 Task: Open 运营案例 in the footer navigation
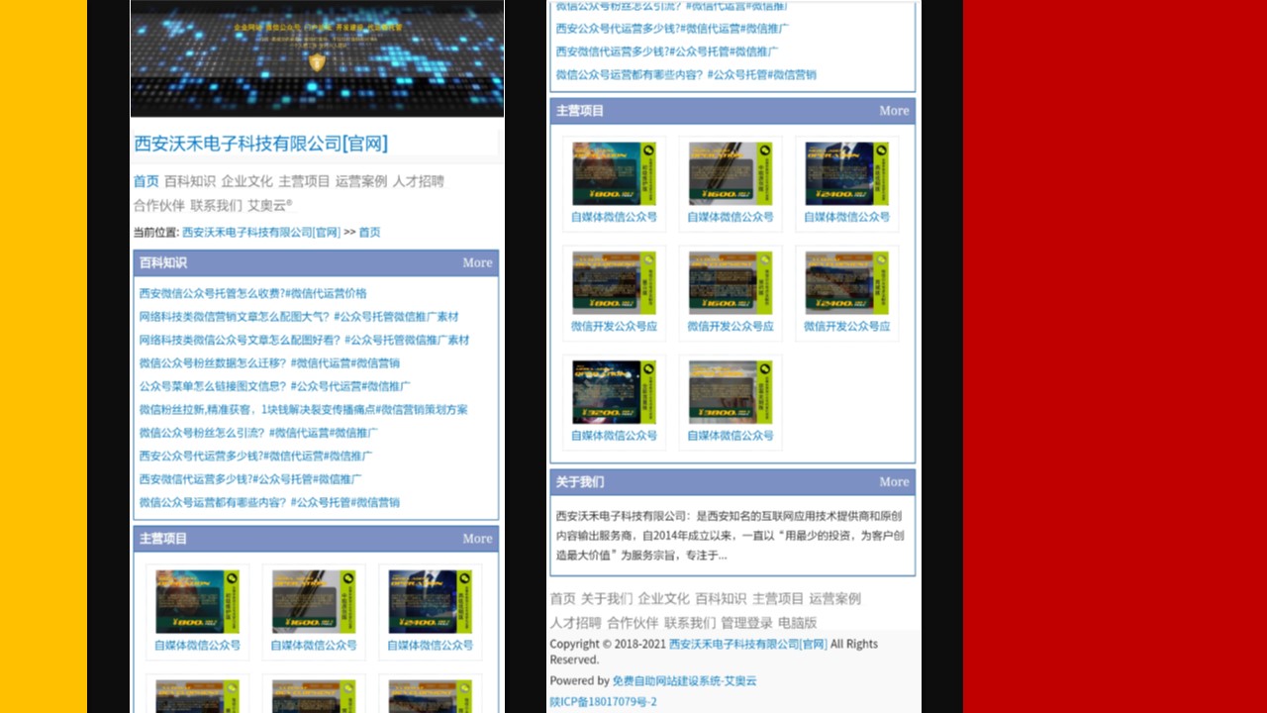[x=834, y=599]
